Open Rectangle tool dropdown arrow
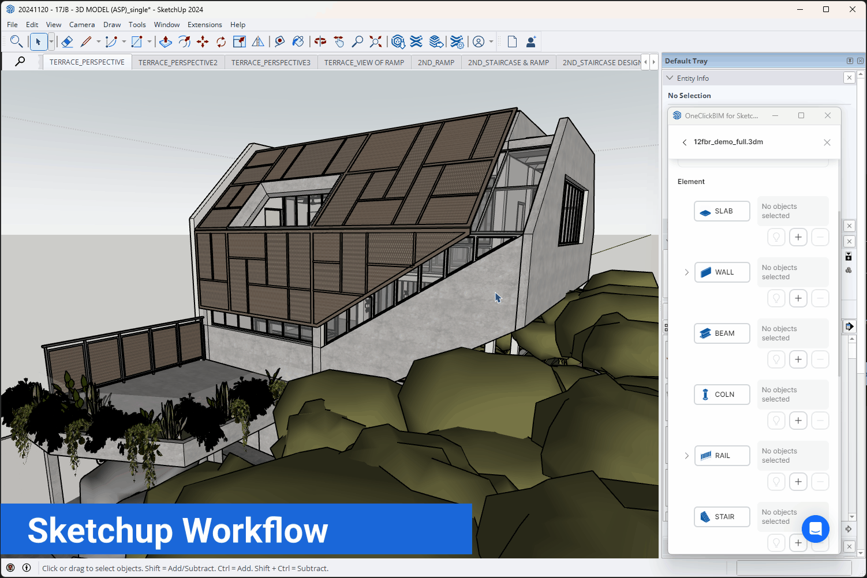Screen dimensions: 867x578 pos(149,42)
